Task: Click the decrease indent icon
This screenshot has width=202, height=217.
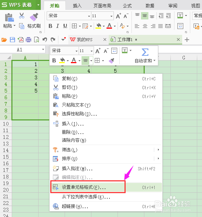Action: point(161,16)
